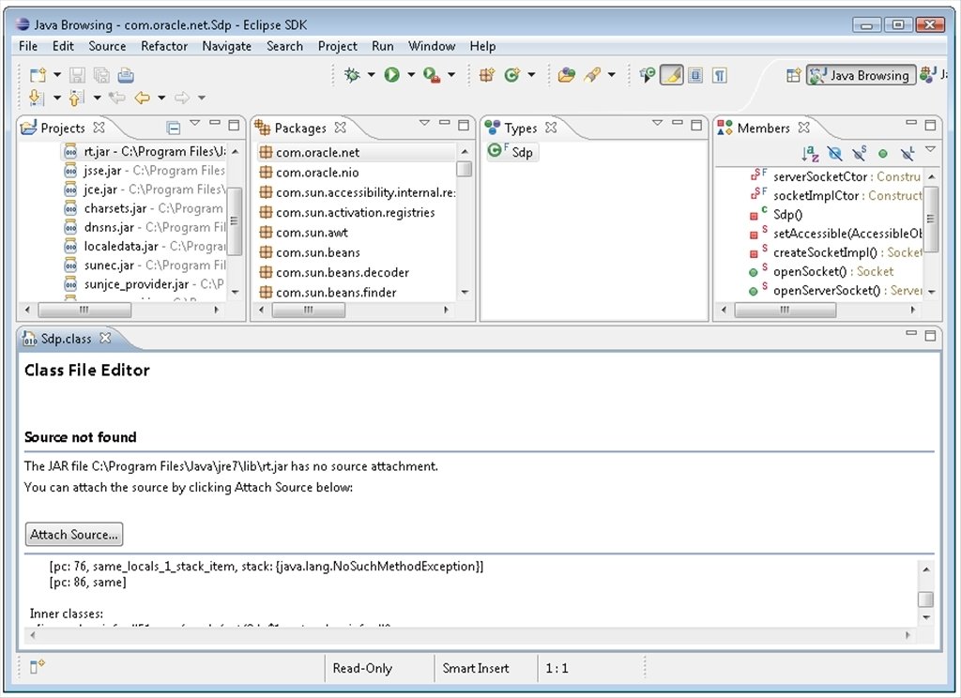Image resolution: width=961 pixels, height=698 pixels.
Task: Select the Sdp type in Types view
Action: pos(513,151)
